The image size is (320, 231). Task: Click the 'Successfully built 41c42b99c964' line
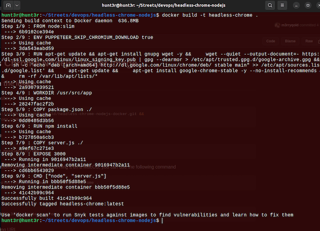(46, 198)
